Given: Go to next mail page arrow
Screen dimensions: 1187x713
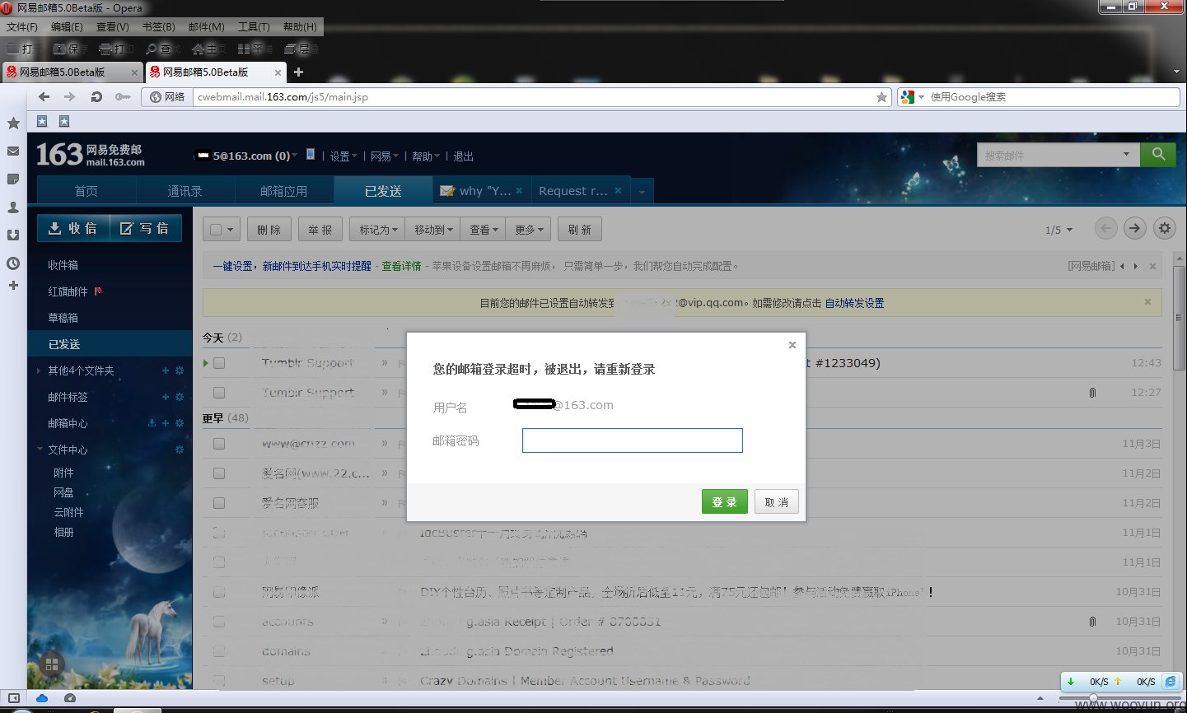Looking at the screenshot, I should click(x=1135, y=228).
